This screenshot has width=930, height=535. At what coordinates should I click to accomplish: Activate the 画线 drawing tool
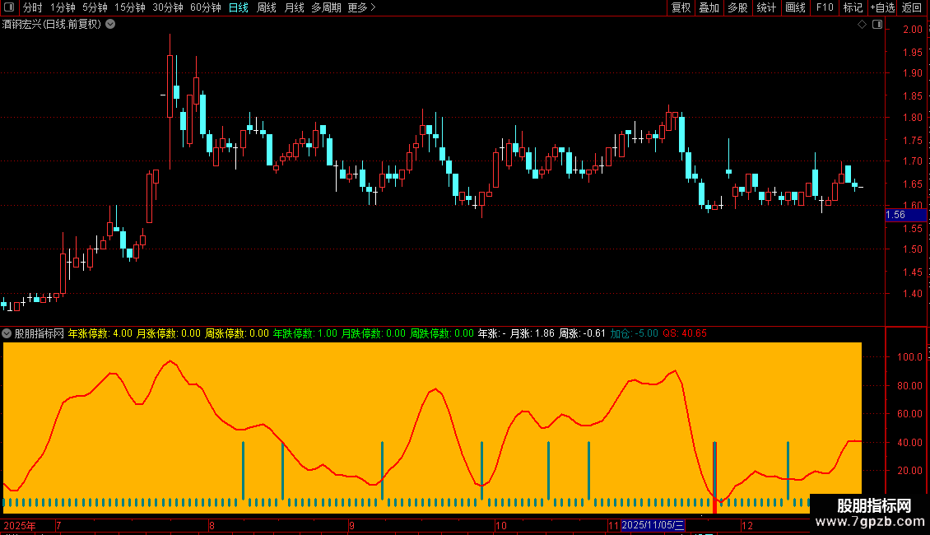[x=795, y=7]
